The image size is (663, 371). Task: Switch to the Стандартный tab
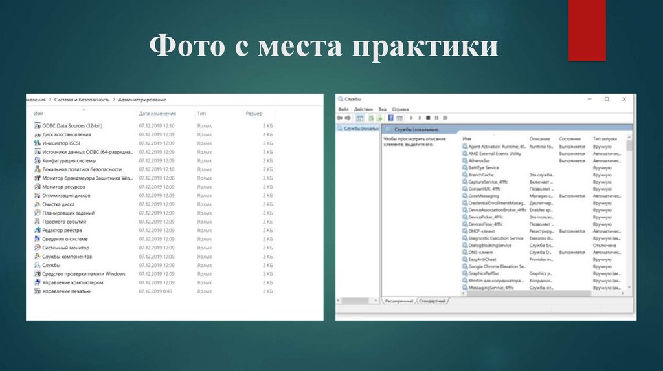432,301
